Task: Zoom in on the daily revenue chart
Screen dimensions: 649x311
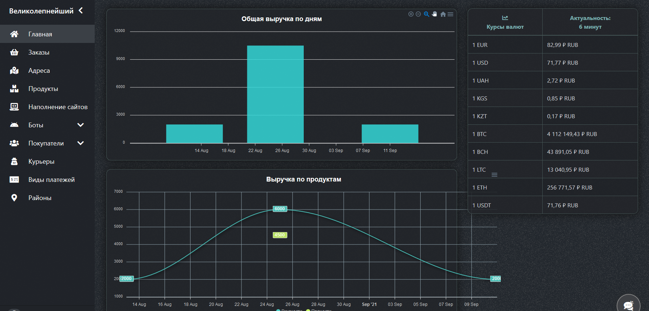Action: point(411,14)
